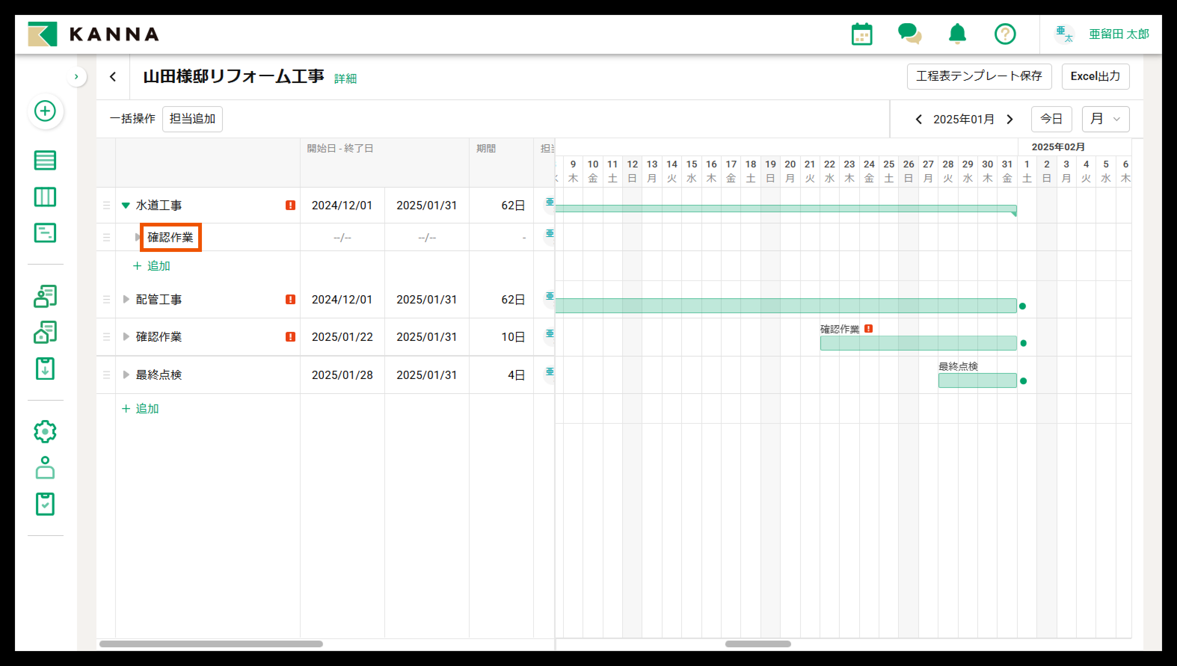Expand the 配管工事 task row
This screenshot has width=1177, height=666.
[126, 299]
